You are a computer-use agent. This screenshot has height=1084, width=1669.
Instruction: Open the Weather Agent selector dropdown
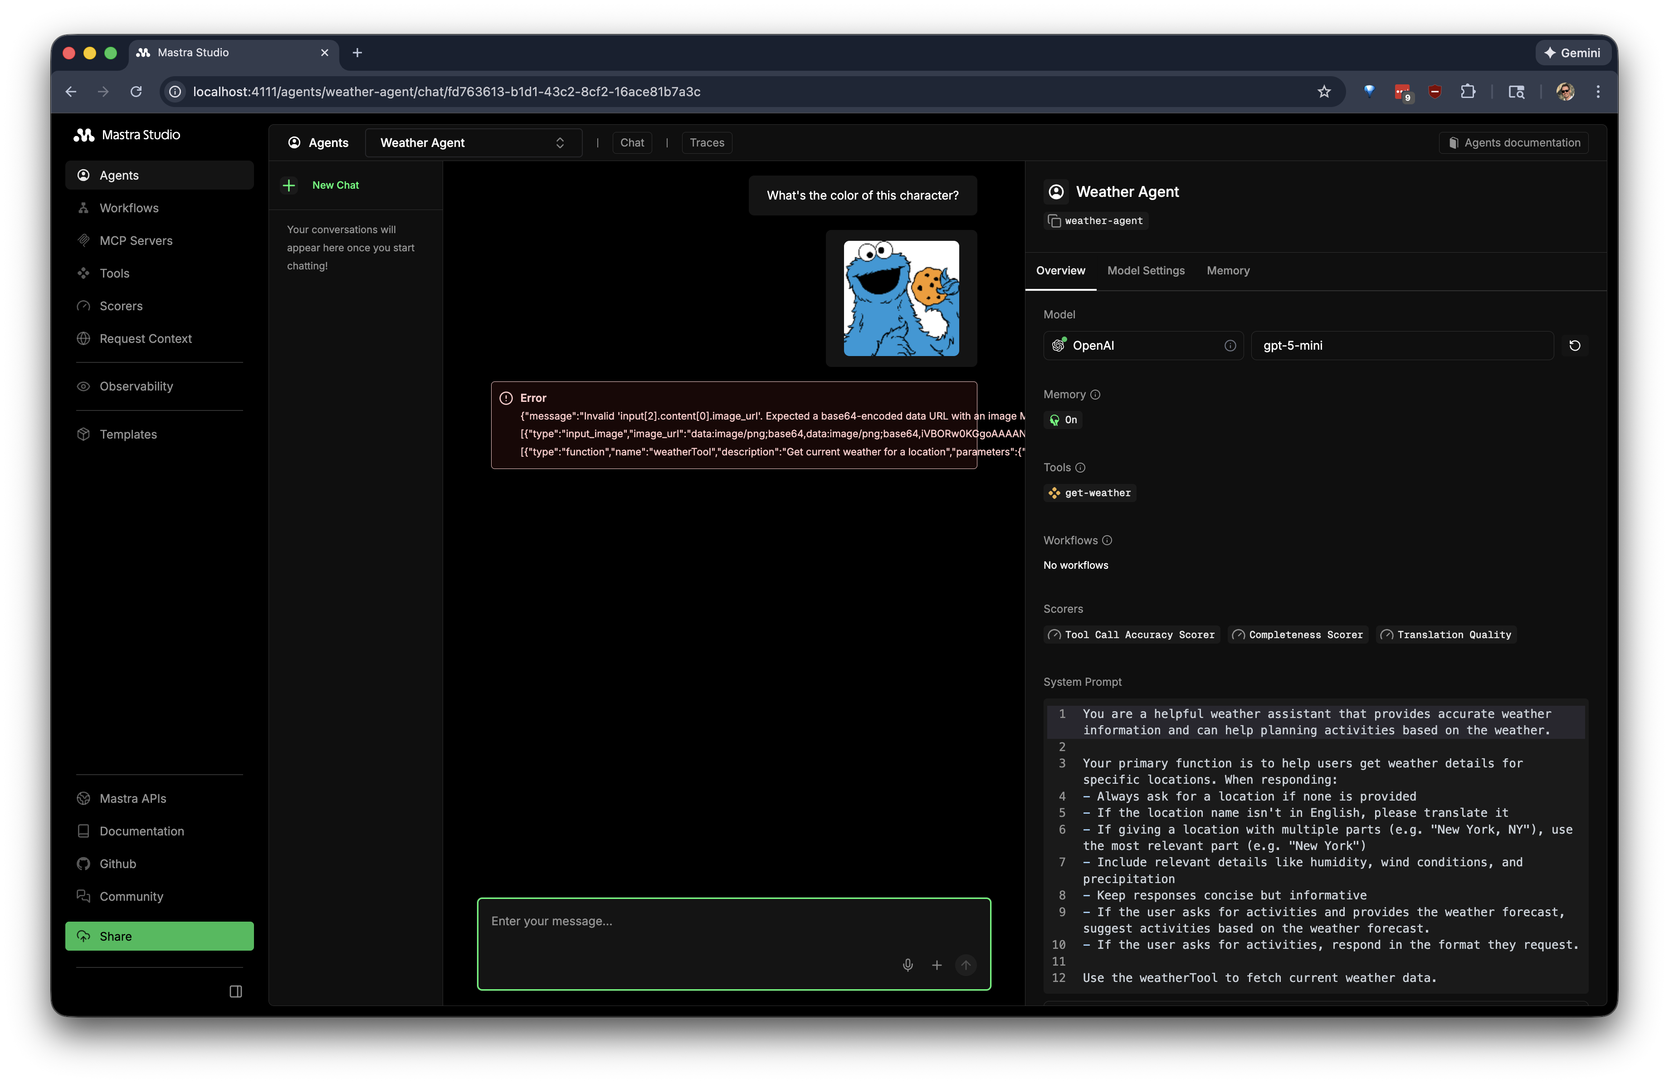[x=473, y=143]
